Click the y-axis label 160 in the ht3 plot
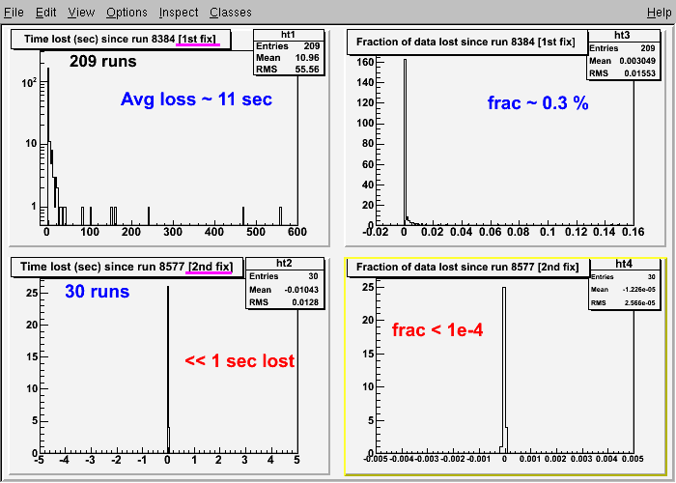 coord(365,62)
